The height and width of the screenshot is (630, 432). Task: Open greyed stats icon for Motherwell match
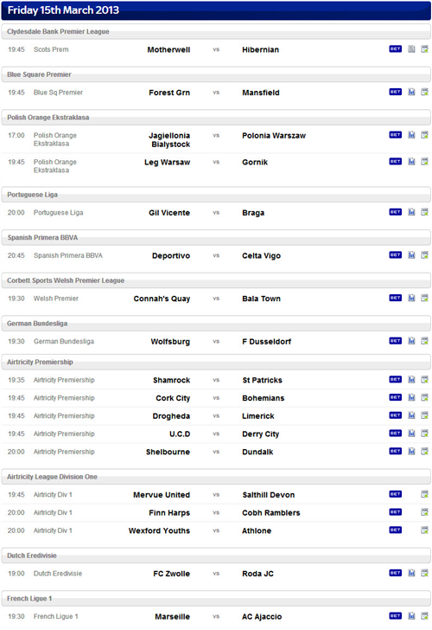tap(411, 49)
